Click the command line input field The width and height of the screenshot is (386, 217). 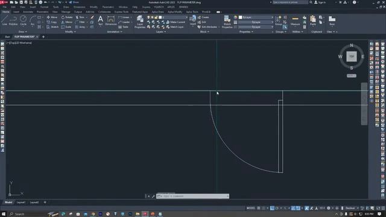tap(193, 196)
